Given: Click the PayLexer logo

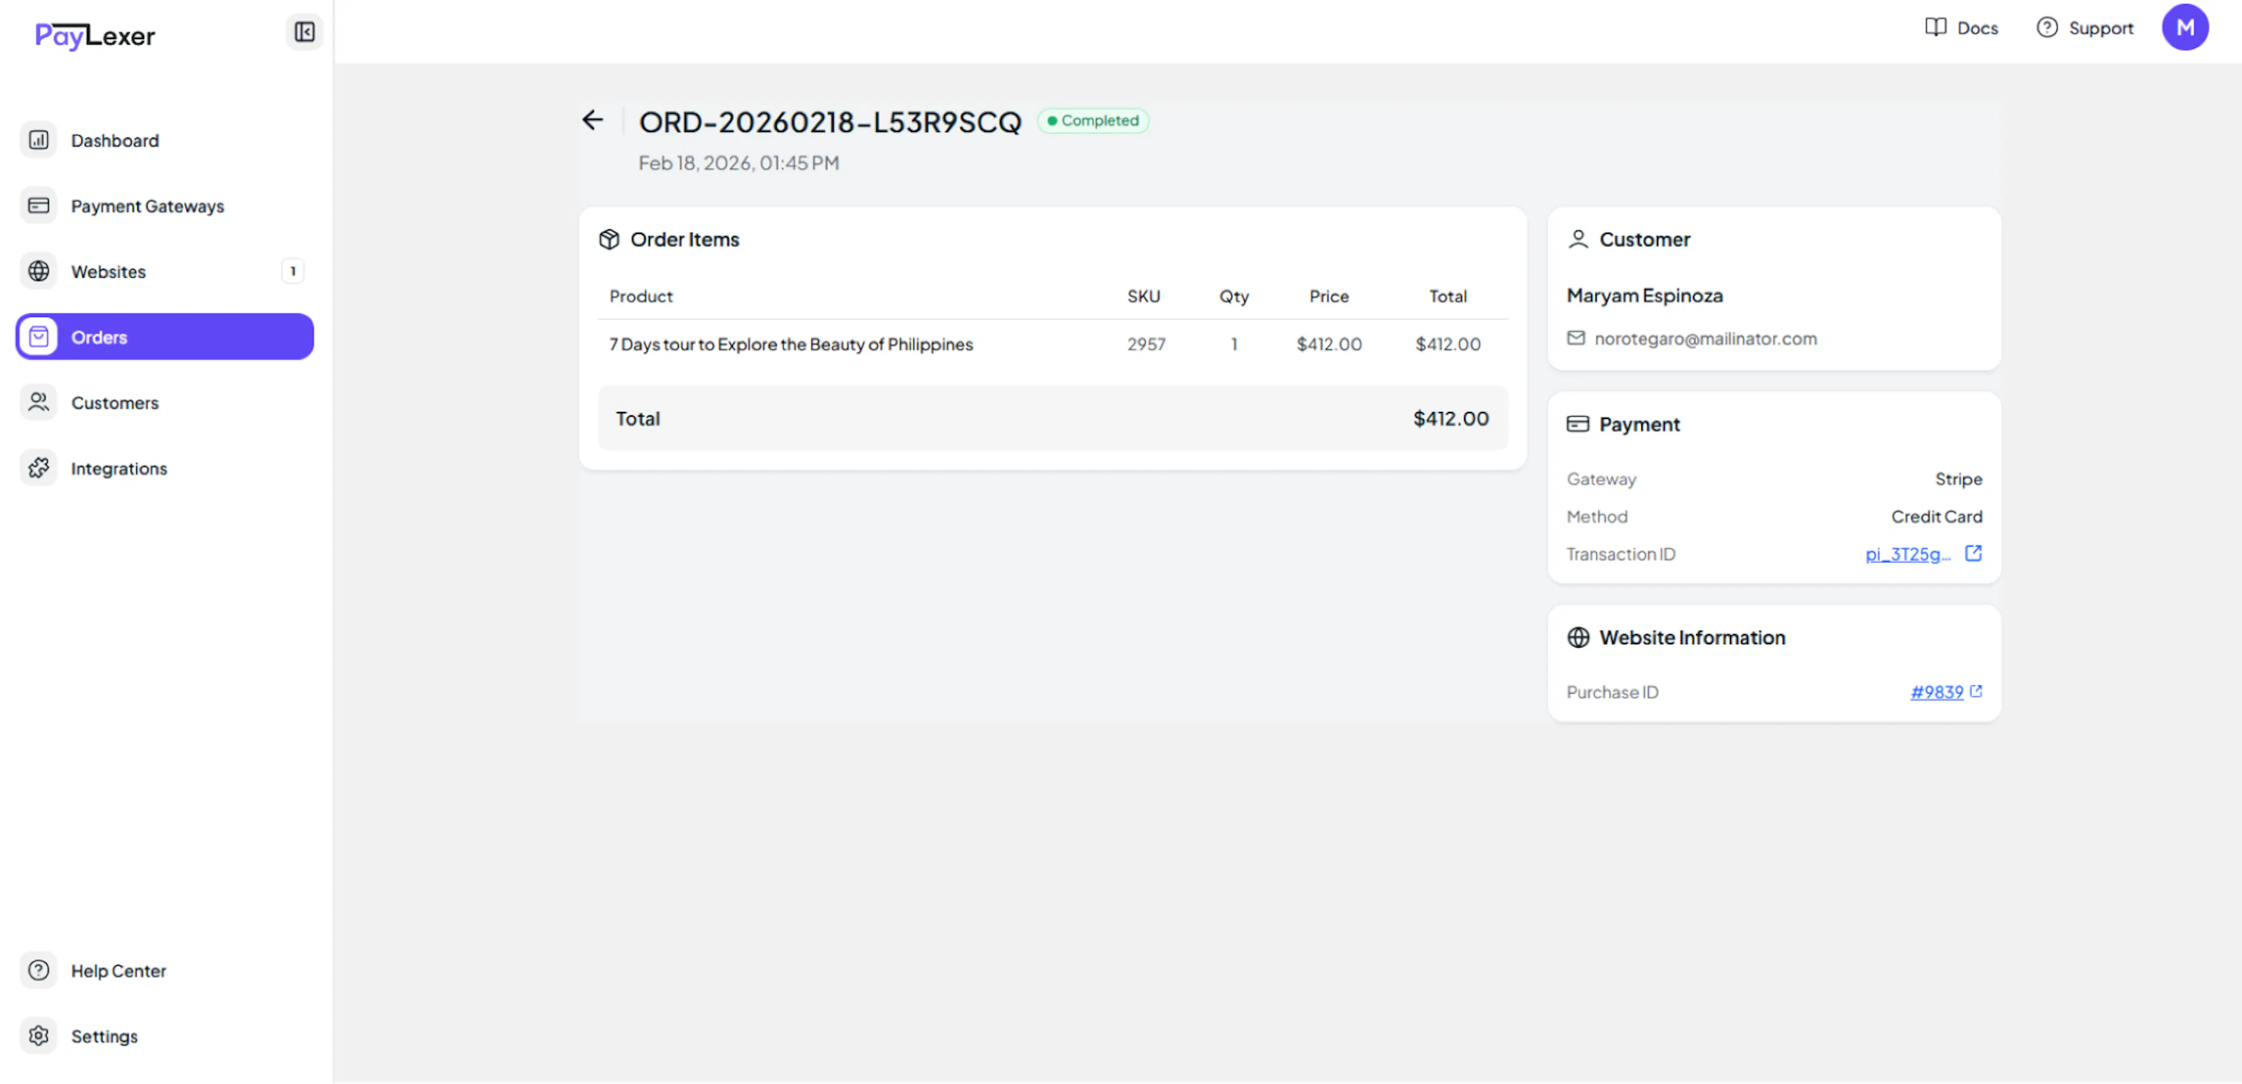Looking at the screenshot, I should click(x=95, y=36).
